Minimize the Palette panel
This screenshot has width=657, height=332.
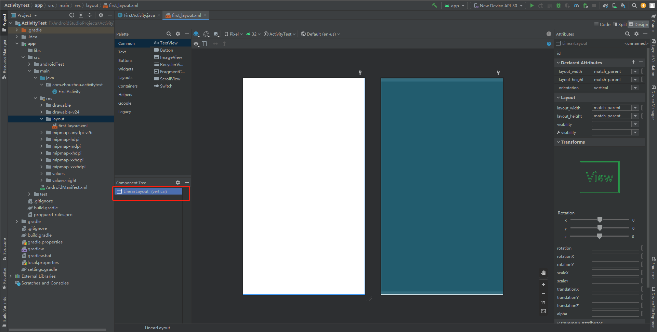(x=187, y=34)
